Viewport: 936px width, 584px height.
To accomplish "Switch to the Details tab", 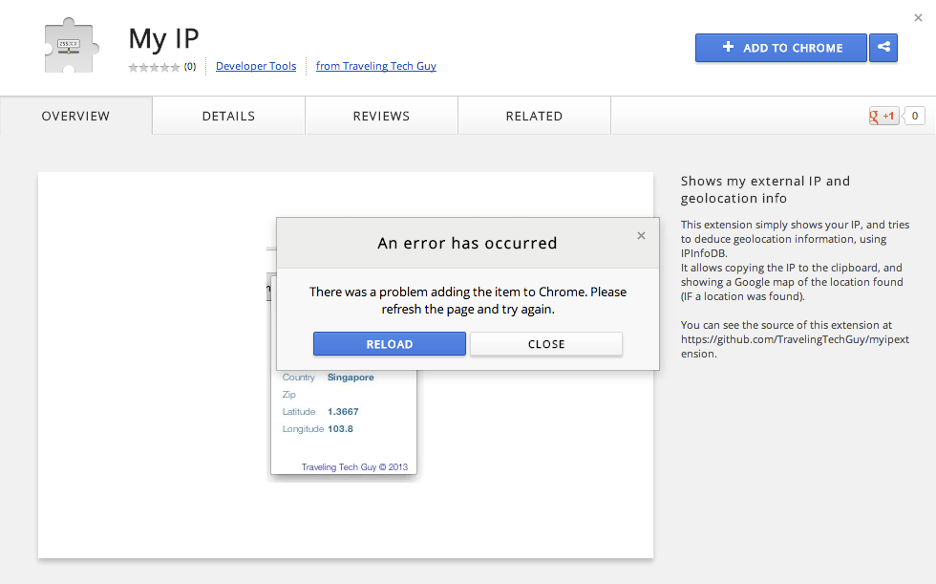I will (x=228, y=116).
